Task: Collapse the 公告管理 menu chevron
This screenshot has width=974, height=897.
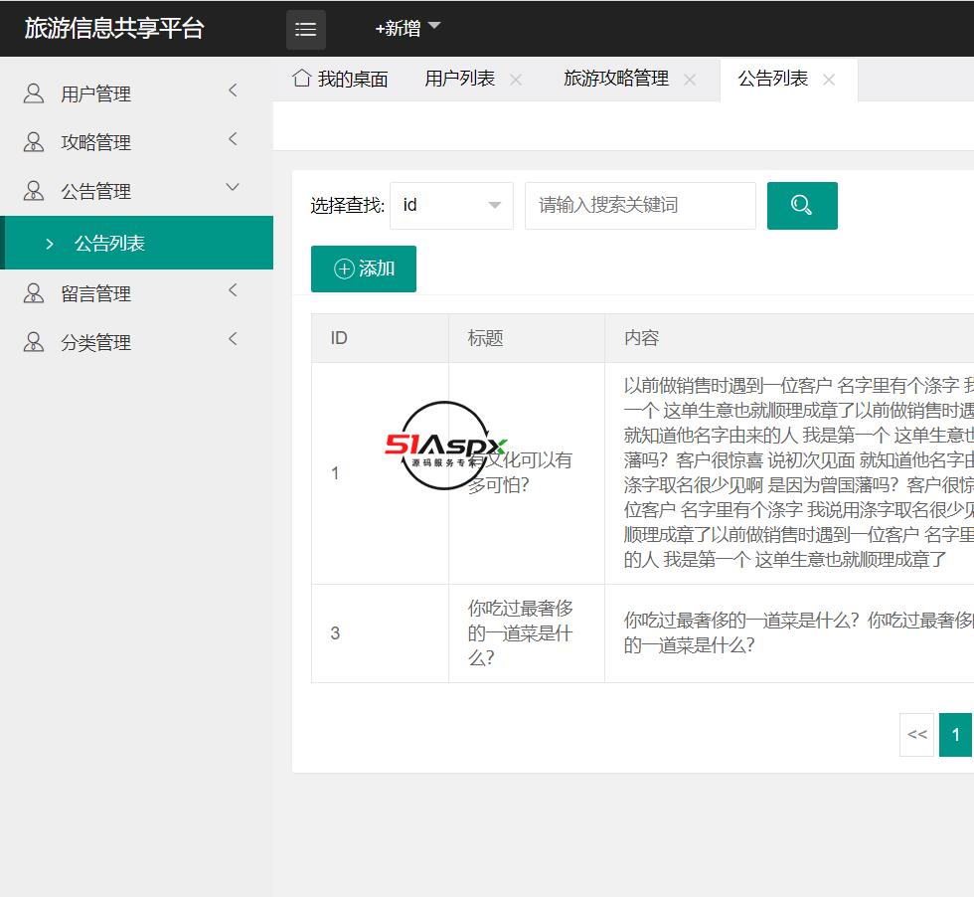Action: pos(233,187)
